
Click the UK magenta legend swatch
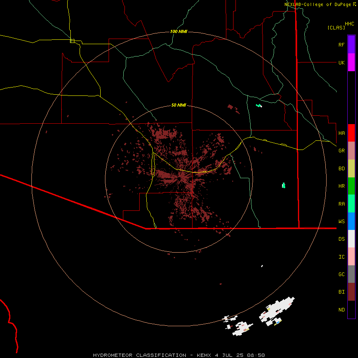point(351,62)
